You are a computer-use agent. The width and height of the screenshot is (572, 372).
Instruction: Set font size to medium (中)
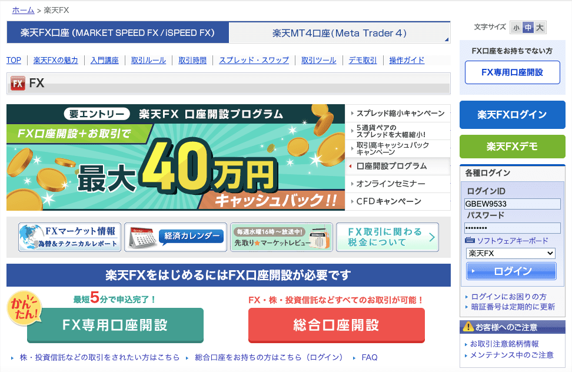(528, 27)
